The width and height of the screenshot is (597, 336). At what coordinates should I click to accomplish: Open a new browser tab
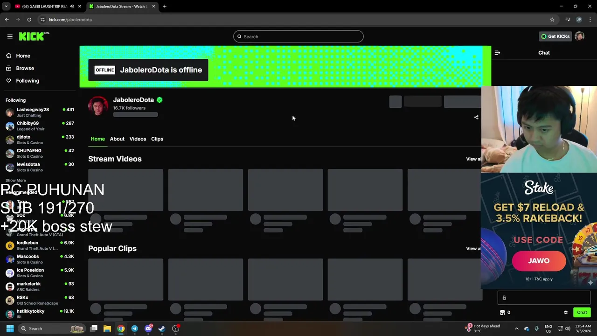pos(165,7)
